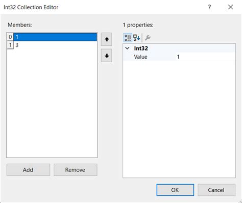Click the move member down arrow

pos(106,56)
